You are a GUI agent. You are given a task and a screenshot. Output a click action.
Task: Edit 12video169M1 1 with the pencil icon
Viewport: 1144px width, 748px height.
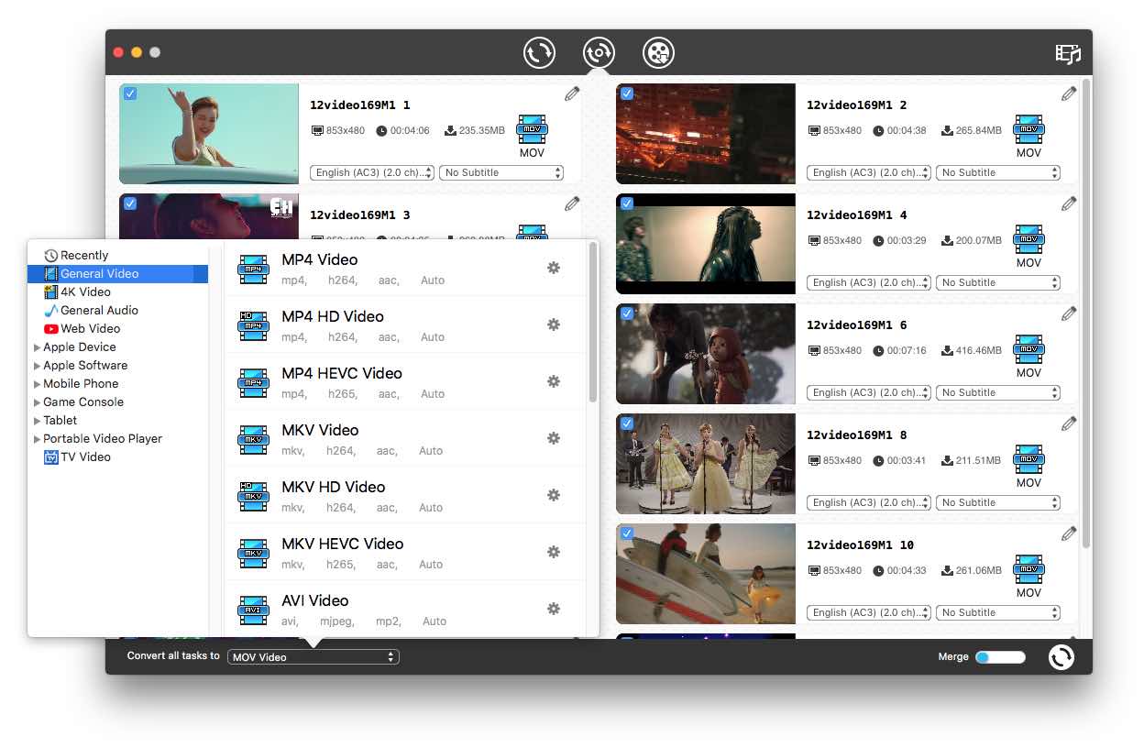click(572, 93)
